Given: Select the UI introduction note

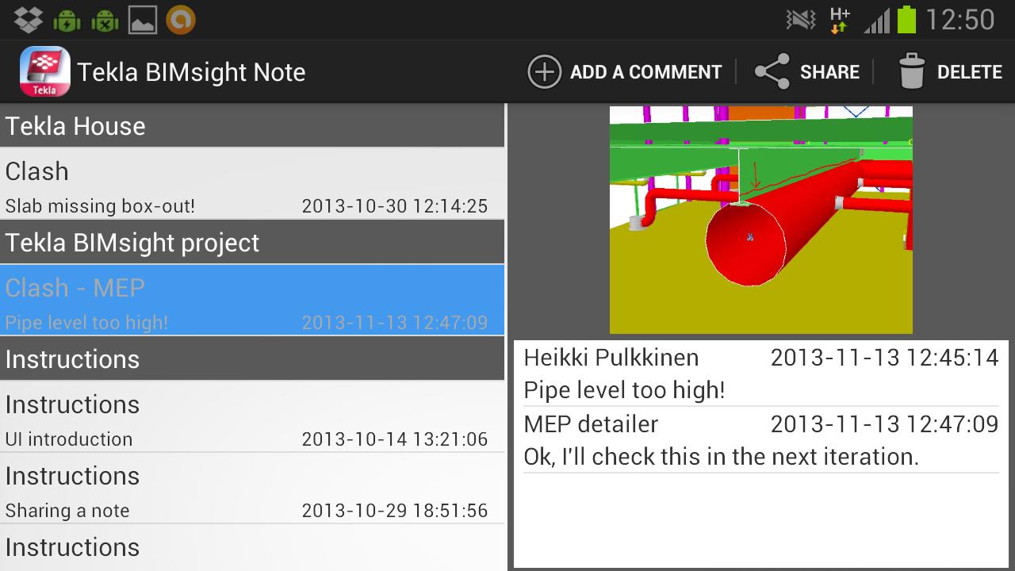Looking at the screenshot, I should 252,420.
